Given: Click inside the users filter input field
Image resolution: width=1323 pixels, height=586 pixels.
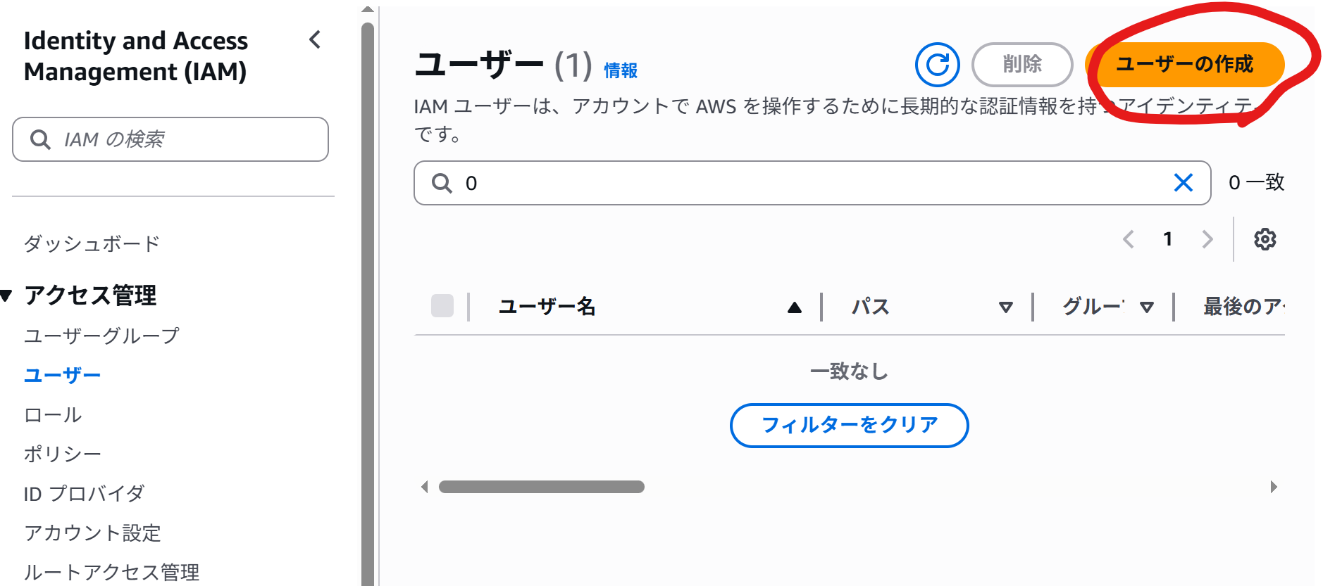Looking at the screenshot, I should point(704,182).
